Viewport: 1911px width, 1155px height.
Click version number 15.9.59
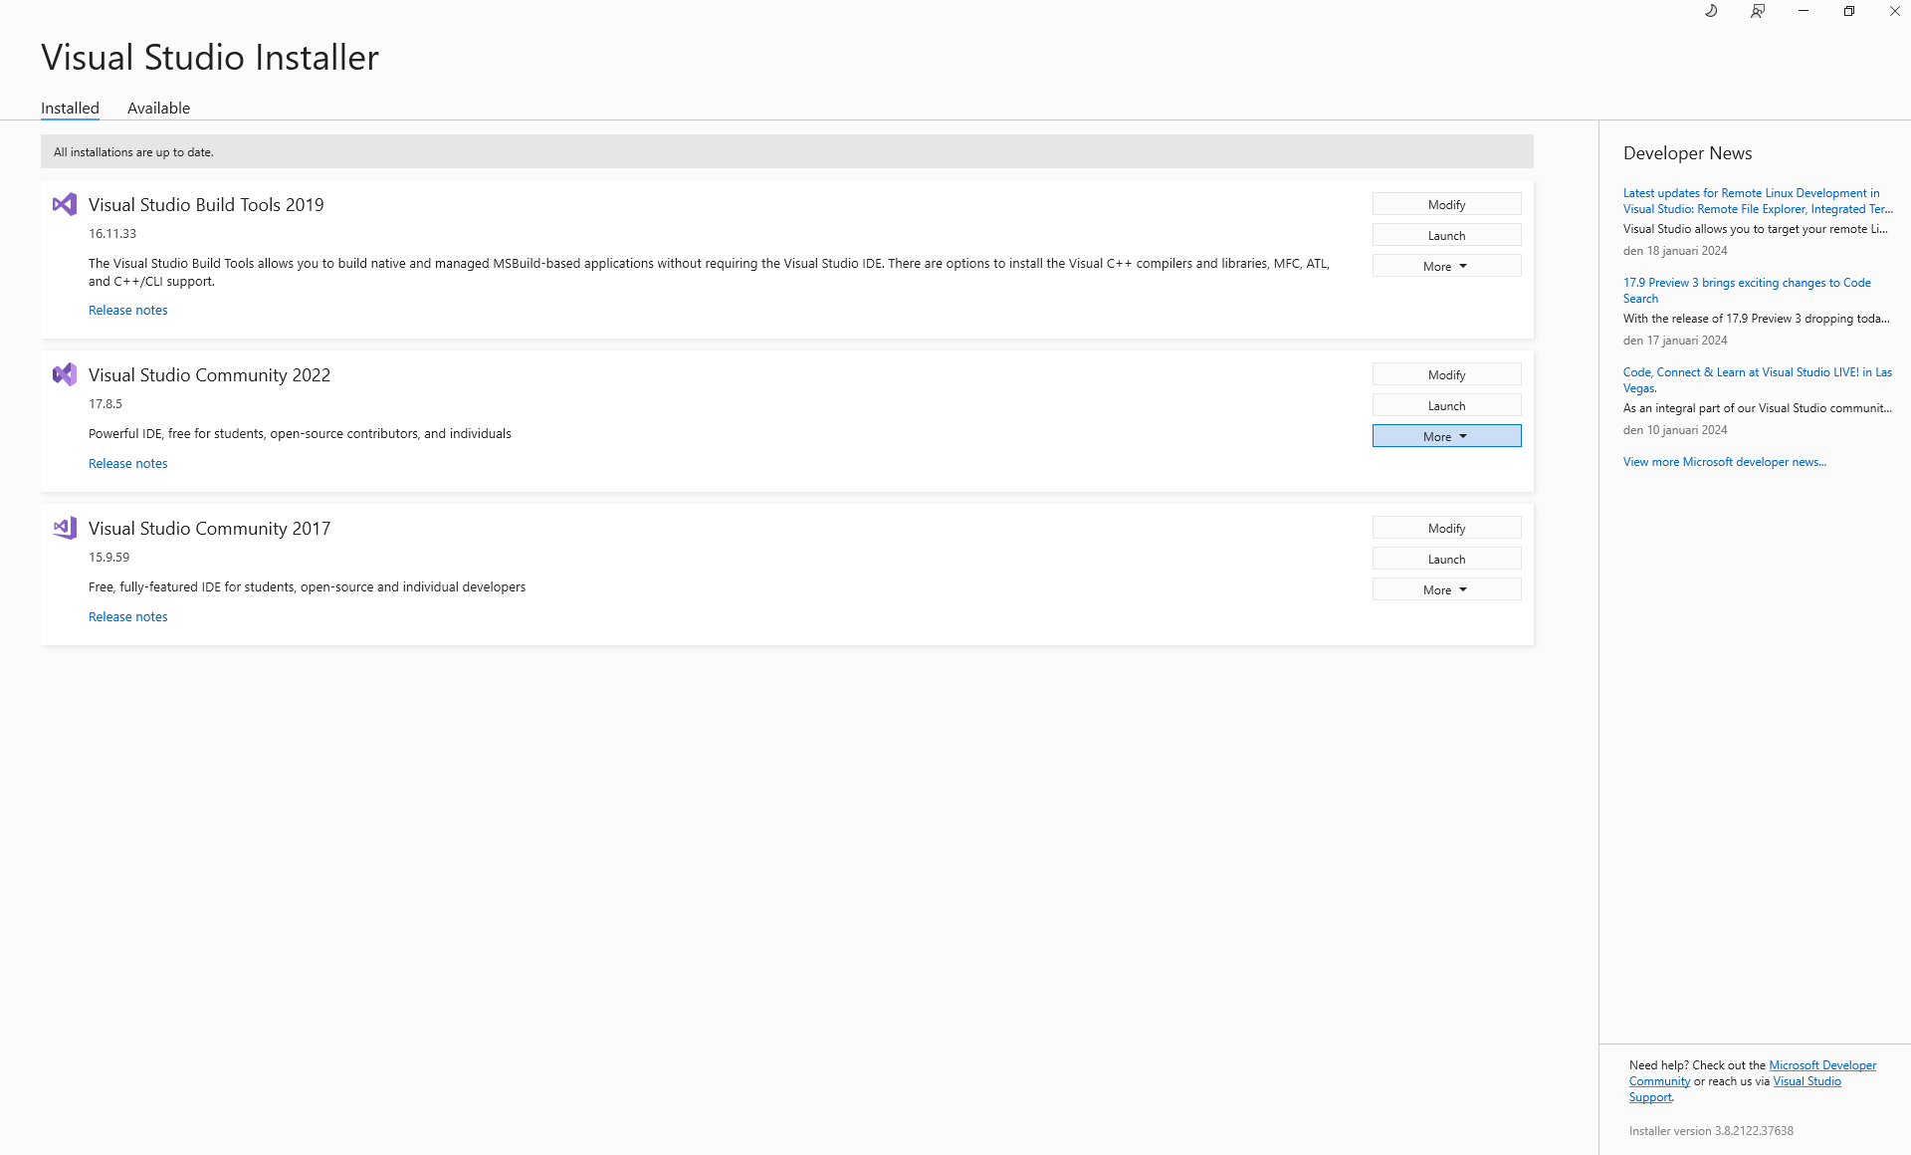108,558
